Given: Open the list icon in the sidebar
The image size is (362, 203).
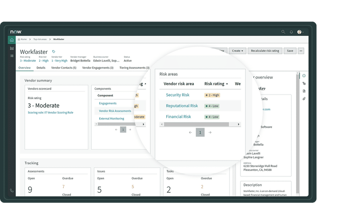Looking at the screenshot, I should pos(12,56).
